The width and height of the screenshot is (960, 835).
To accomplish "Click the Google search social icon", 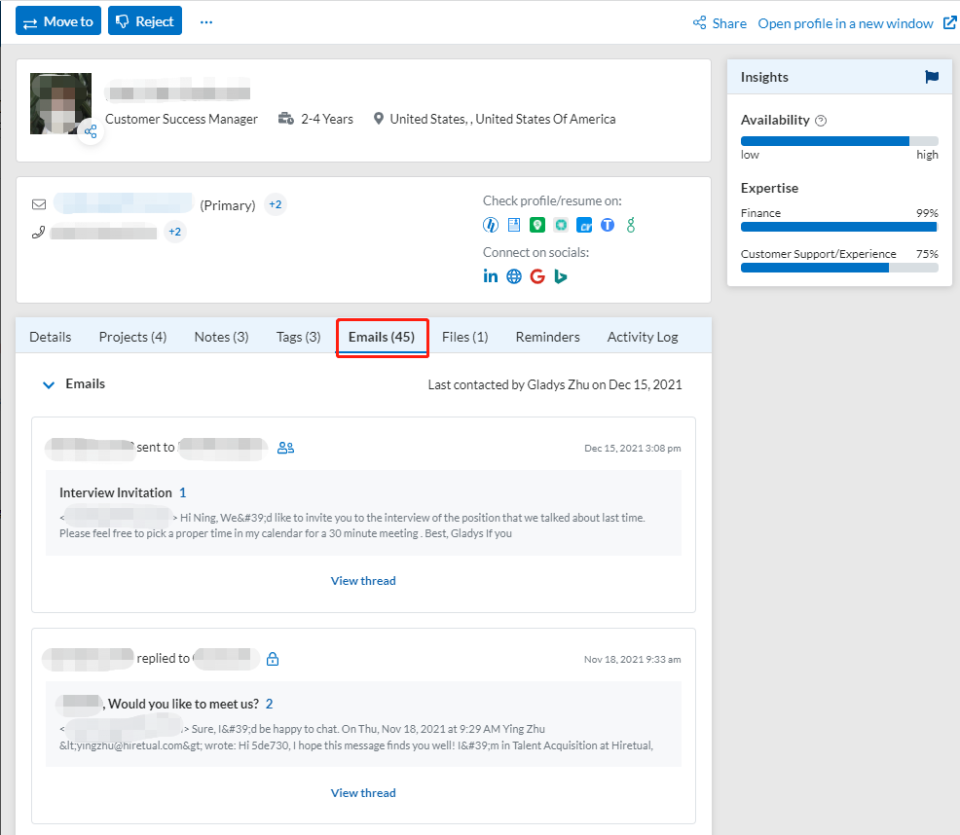I will (537, 276).
